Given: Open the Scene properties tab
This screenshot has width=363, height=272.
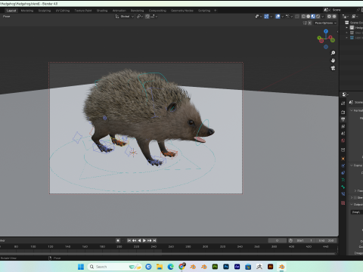Looking at the screenshot, I should click(x=343, y=134).
